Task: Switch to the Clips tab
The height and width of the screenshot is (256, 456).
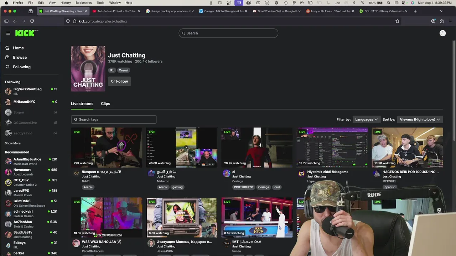Action: pyautogui.click(x=105, y=104)
